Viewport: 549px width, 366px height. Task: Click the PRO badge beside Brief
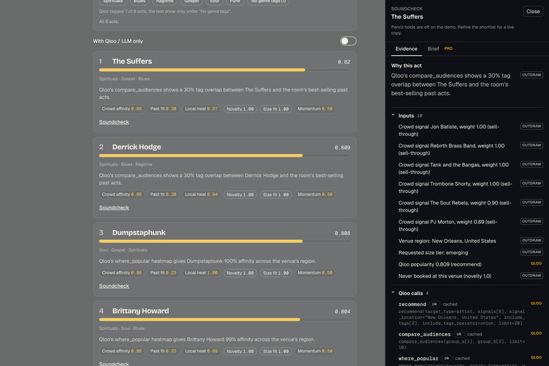coord(448,48)
